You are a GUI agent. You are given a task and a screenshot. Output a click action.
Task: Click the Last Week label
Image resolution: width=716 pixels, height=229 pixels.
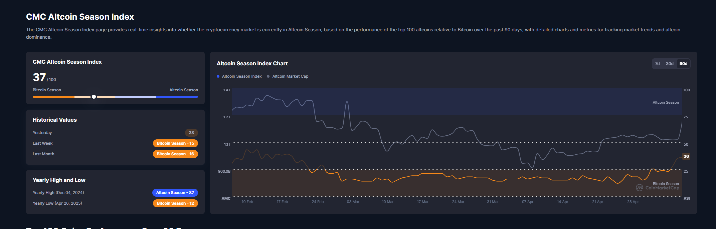point(43,143)
